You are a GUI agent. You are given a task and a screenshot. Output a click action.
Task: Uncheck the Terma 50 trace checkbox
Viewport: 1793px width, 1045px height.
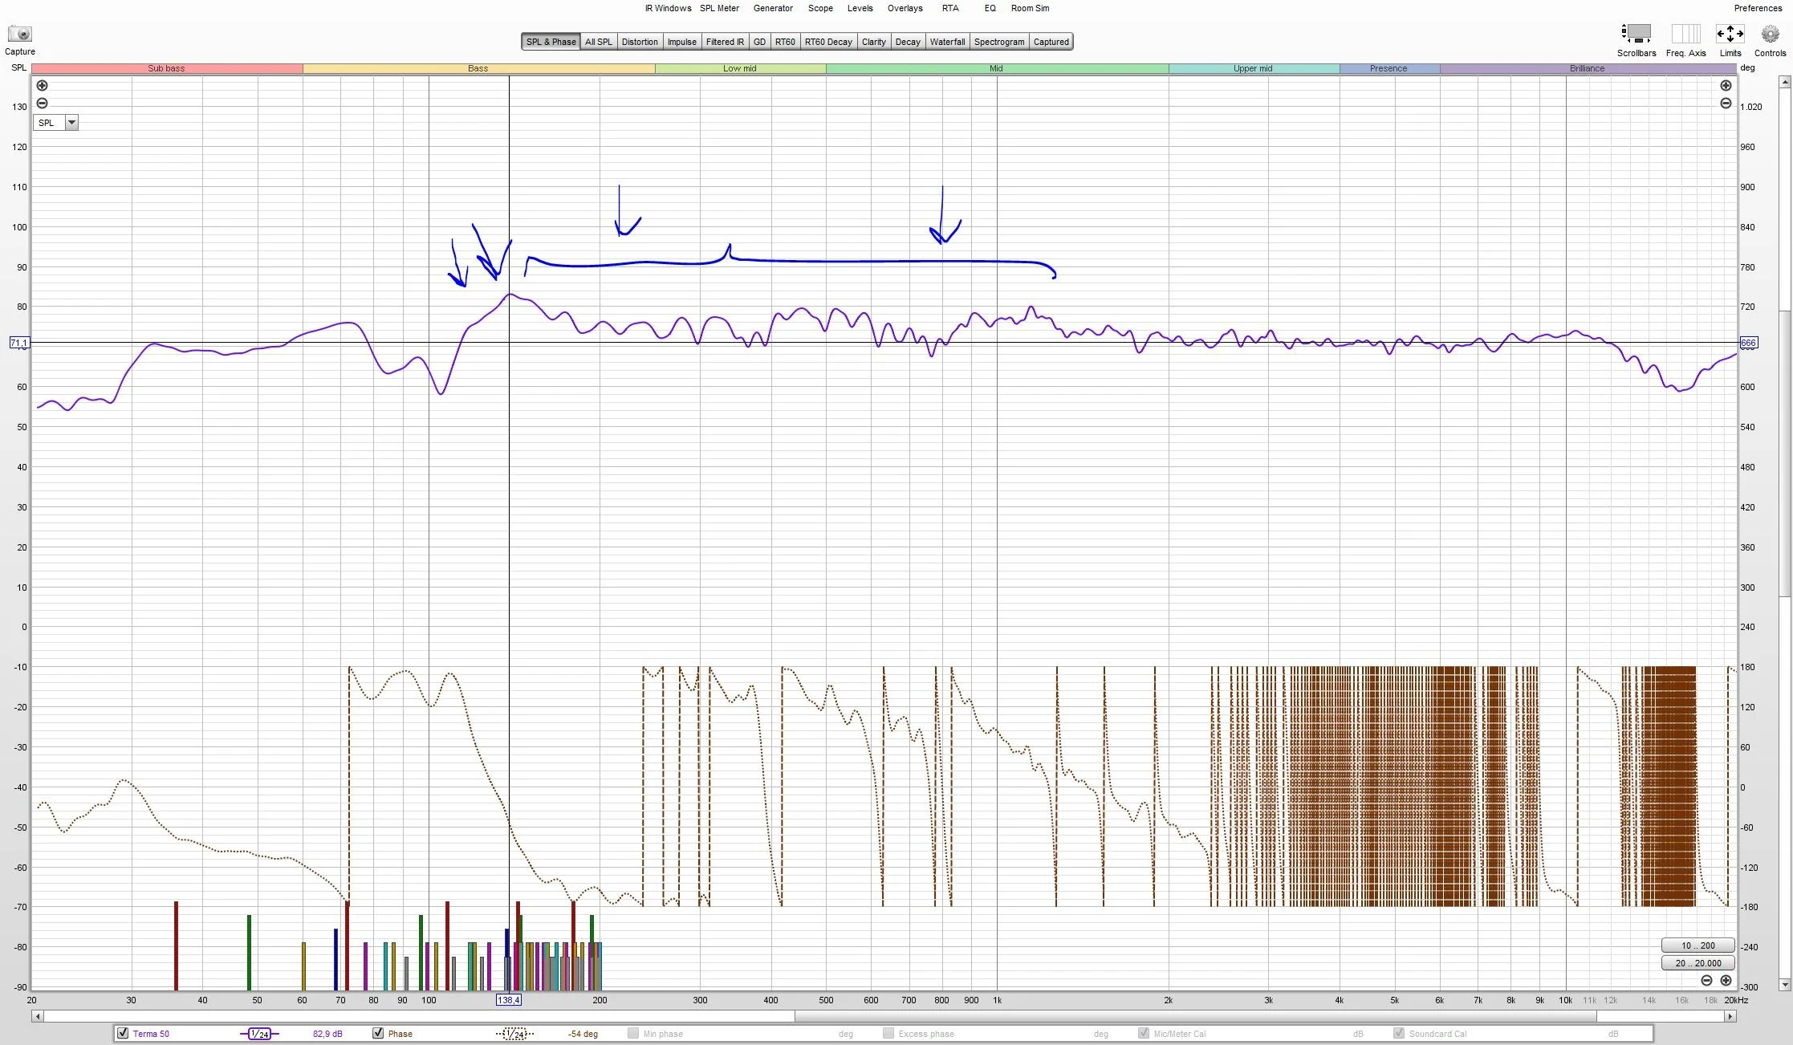pos(123,1033)
